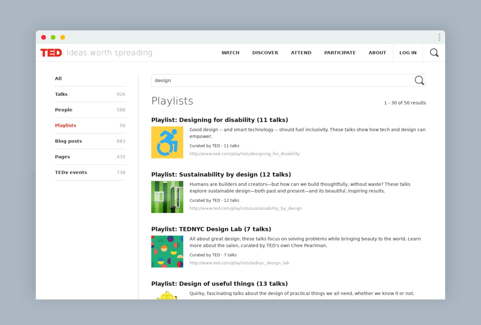Click the TEDNYC Design Lab description text

click(305, 242)
